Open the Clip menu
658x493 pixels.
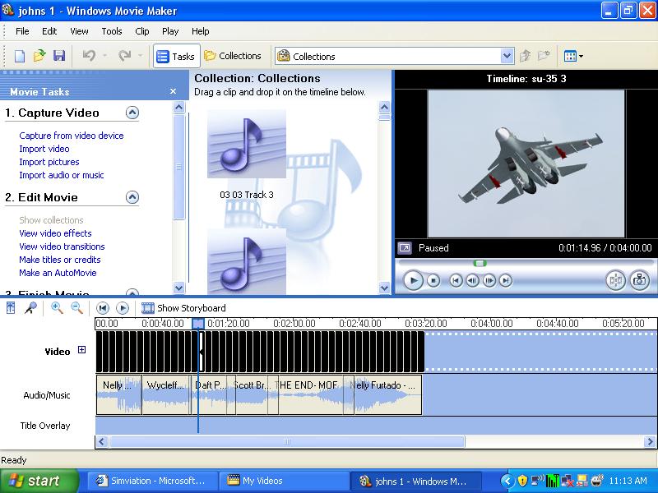142,31
